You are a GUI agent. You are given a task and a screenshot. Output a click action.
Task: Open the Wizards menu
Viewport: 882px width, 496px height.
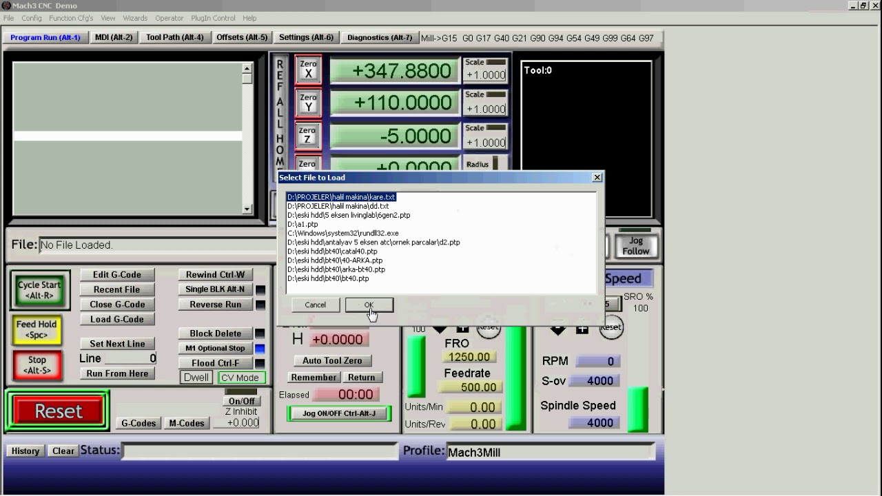click(x=135, y=18)
